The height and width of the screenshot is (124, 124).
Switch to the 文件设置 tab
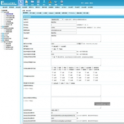tap(39, 13)
